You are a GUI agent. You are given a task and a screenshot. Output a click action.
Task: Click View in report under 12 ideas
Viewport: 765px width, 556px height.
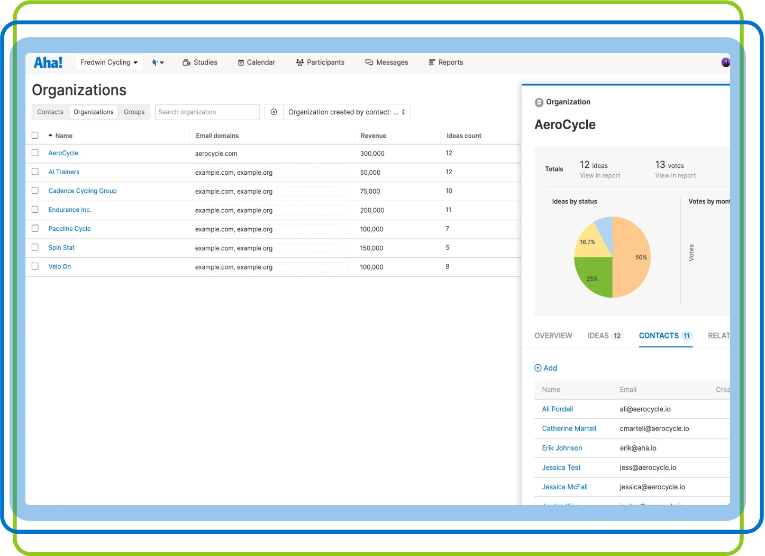coord(600,176)
